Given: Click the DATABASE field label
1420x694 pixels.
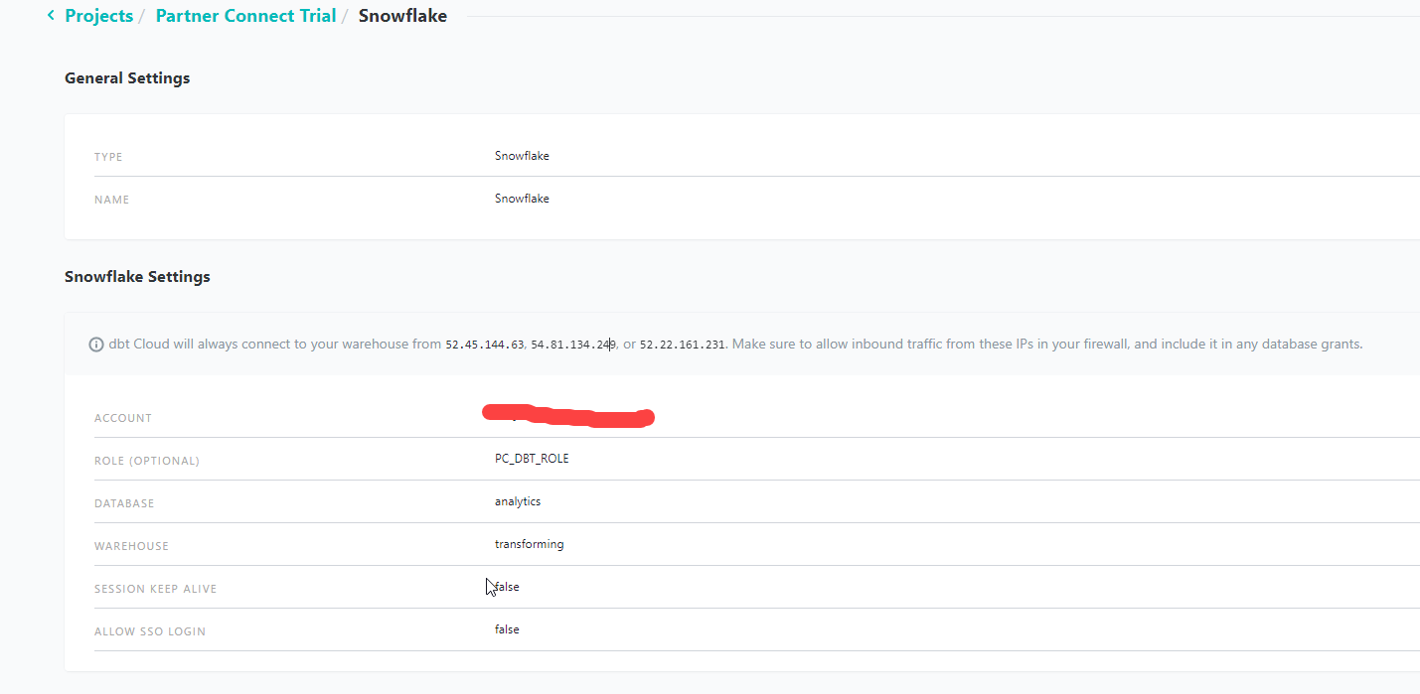Looking at the screenshot, I should point(124,503).
